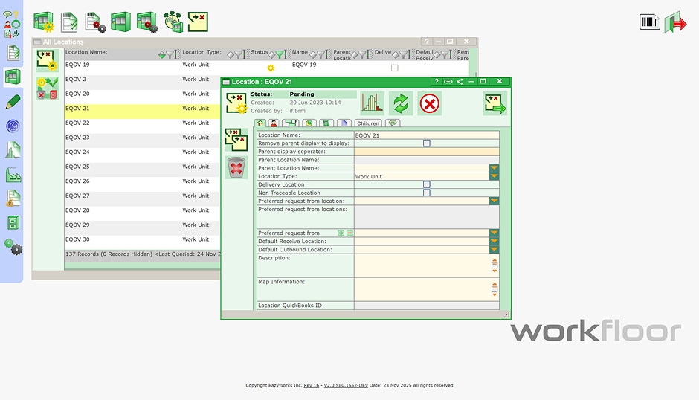Click the link icon in Location title bar
Image resolution: width=699 pixels, height=400 pixels.
click(448, 82)
